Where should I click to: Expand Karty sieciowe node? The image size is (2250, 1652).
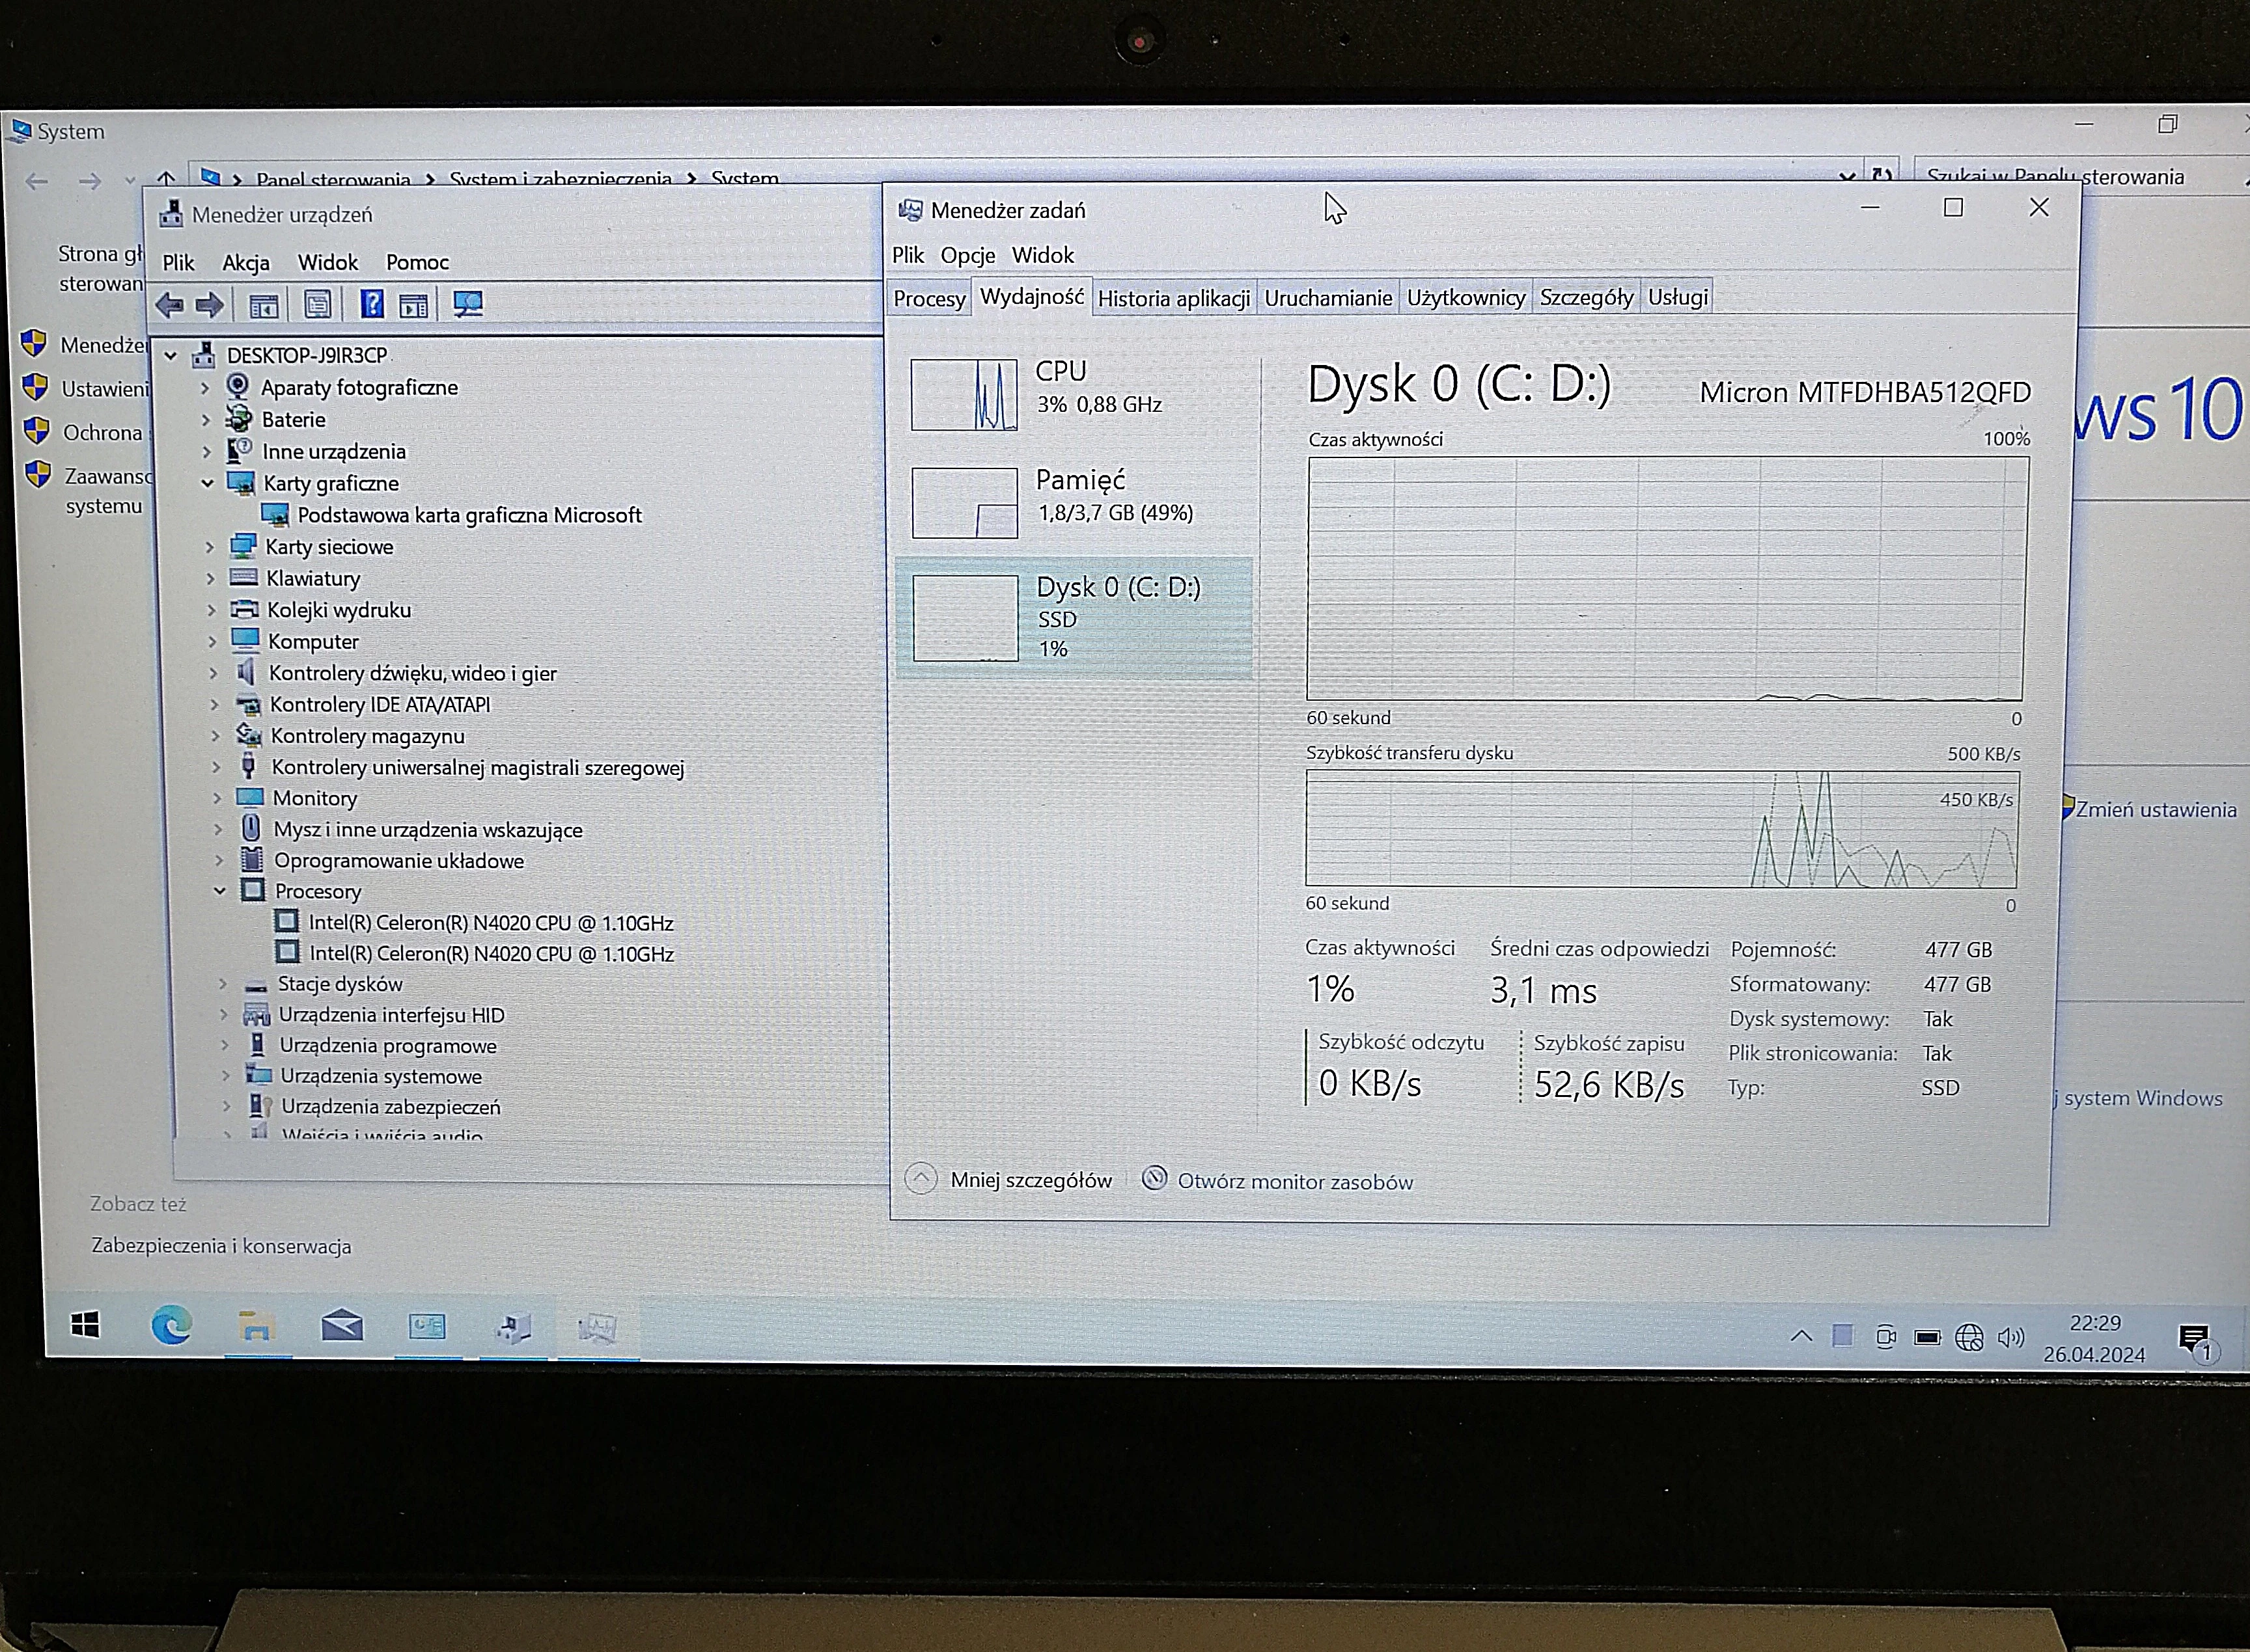point(209,547)
